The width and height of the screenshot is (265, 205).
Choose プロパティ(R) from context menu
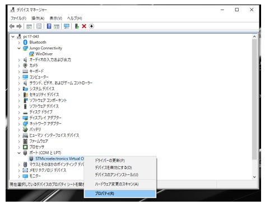click(x=120, y=193)
